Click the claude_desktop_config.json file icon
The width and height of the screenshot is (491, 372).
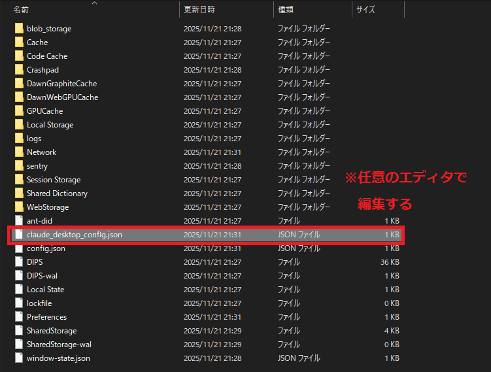[x=19, y=235]
